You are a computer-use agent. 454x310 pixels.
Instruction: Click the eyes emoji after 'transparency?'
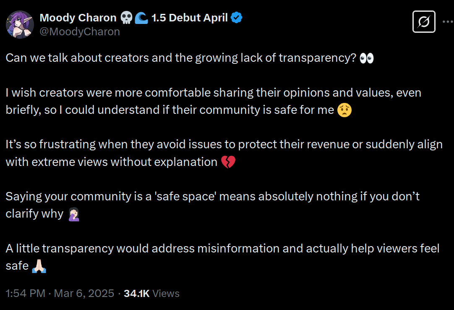point(367,58)
